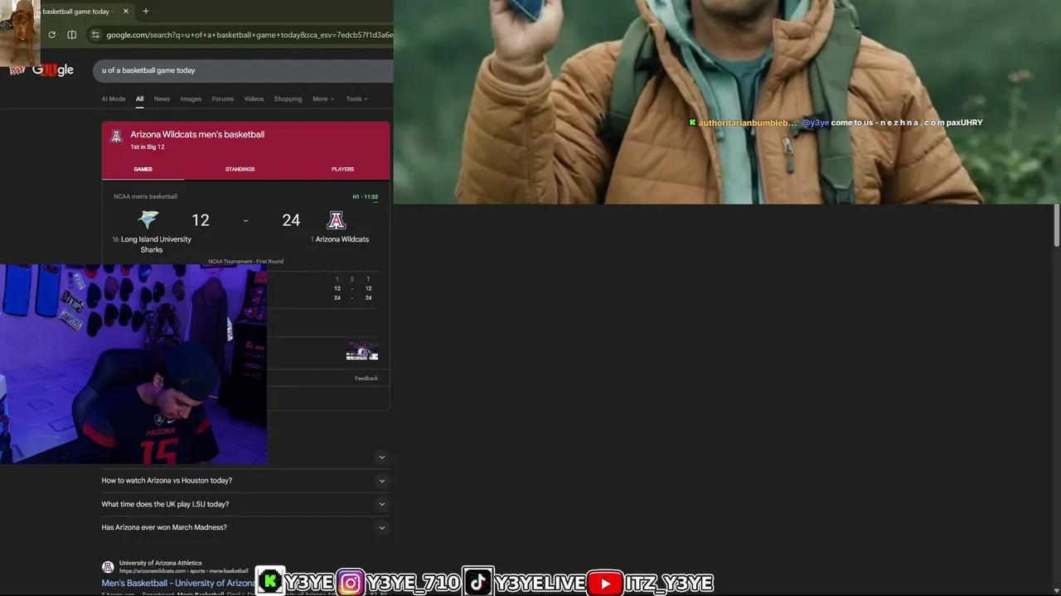Click the browser address bar URL
The width and height of the screenshot is (1061, 596).
249,35
